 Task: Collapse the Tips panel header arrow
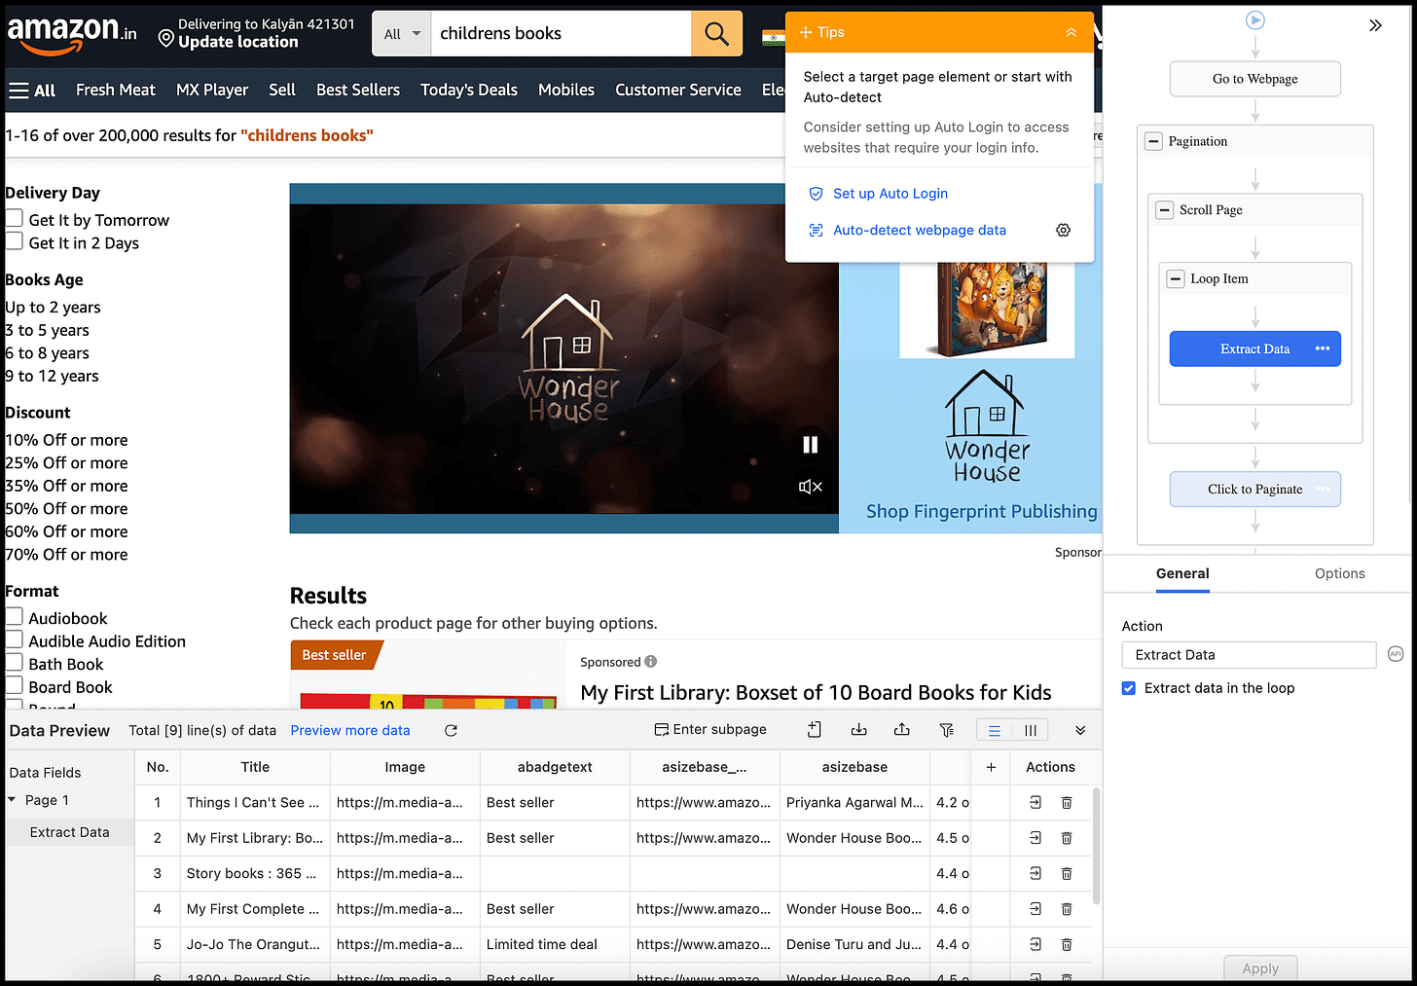[1071, 32]
